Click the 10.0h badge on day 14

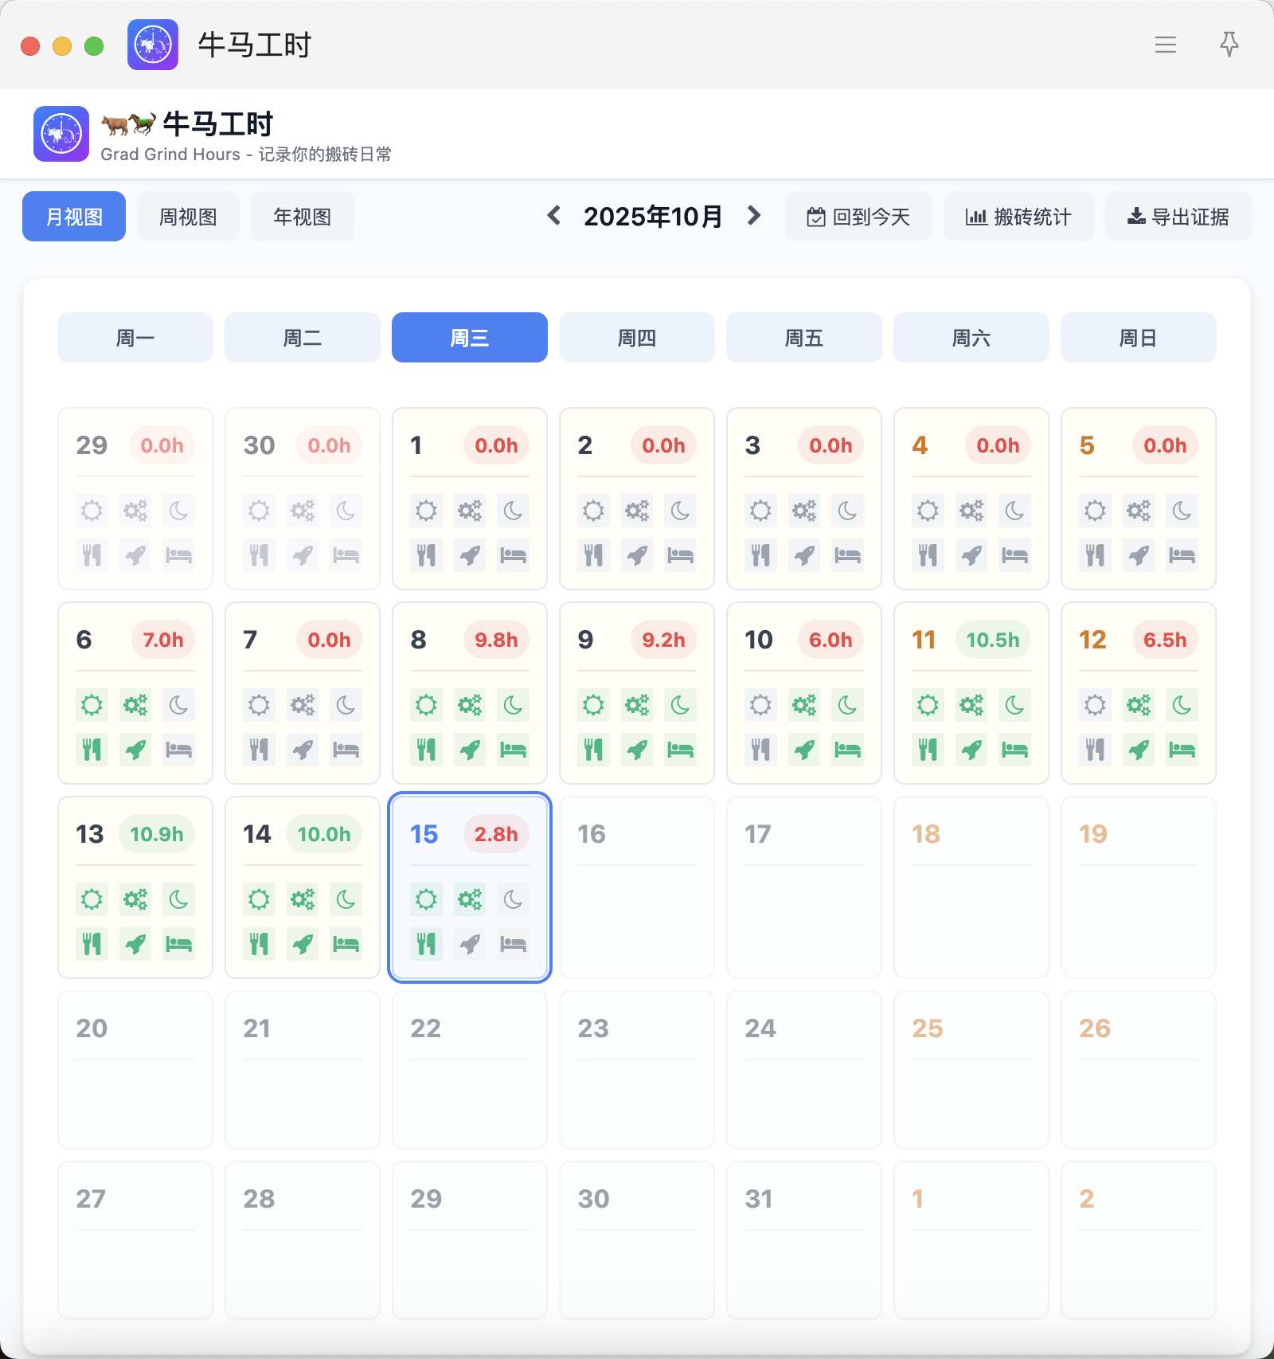pyautogui.click(x=324, y=834)
